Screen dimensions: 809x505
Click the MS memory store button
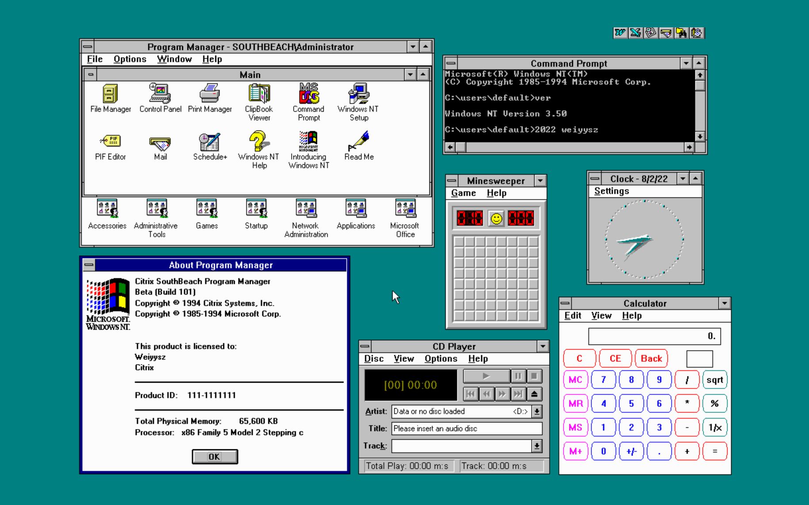click(x=575, y=427)
